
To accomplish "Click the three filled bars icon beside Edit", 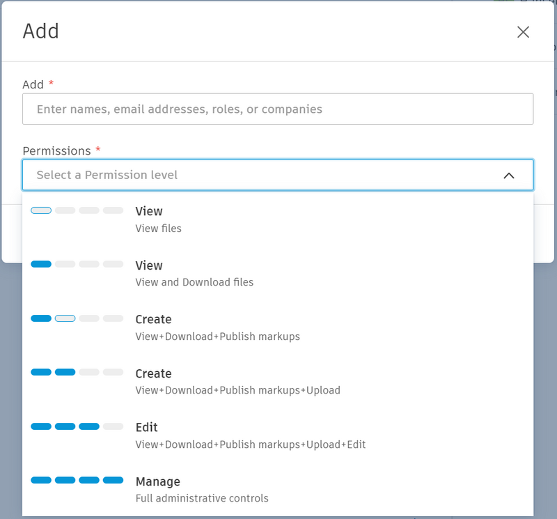I will (x=77, y=426).
